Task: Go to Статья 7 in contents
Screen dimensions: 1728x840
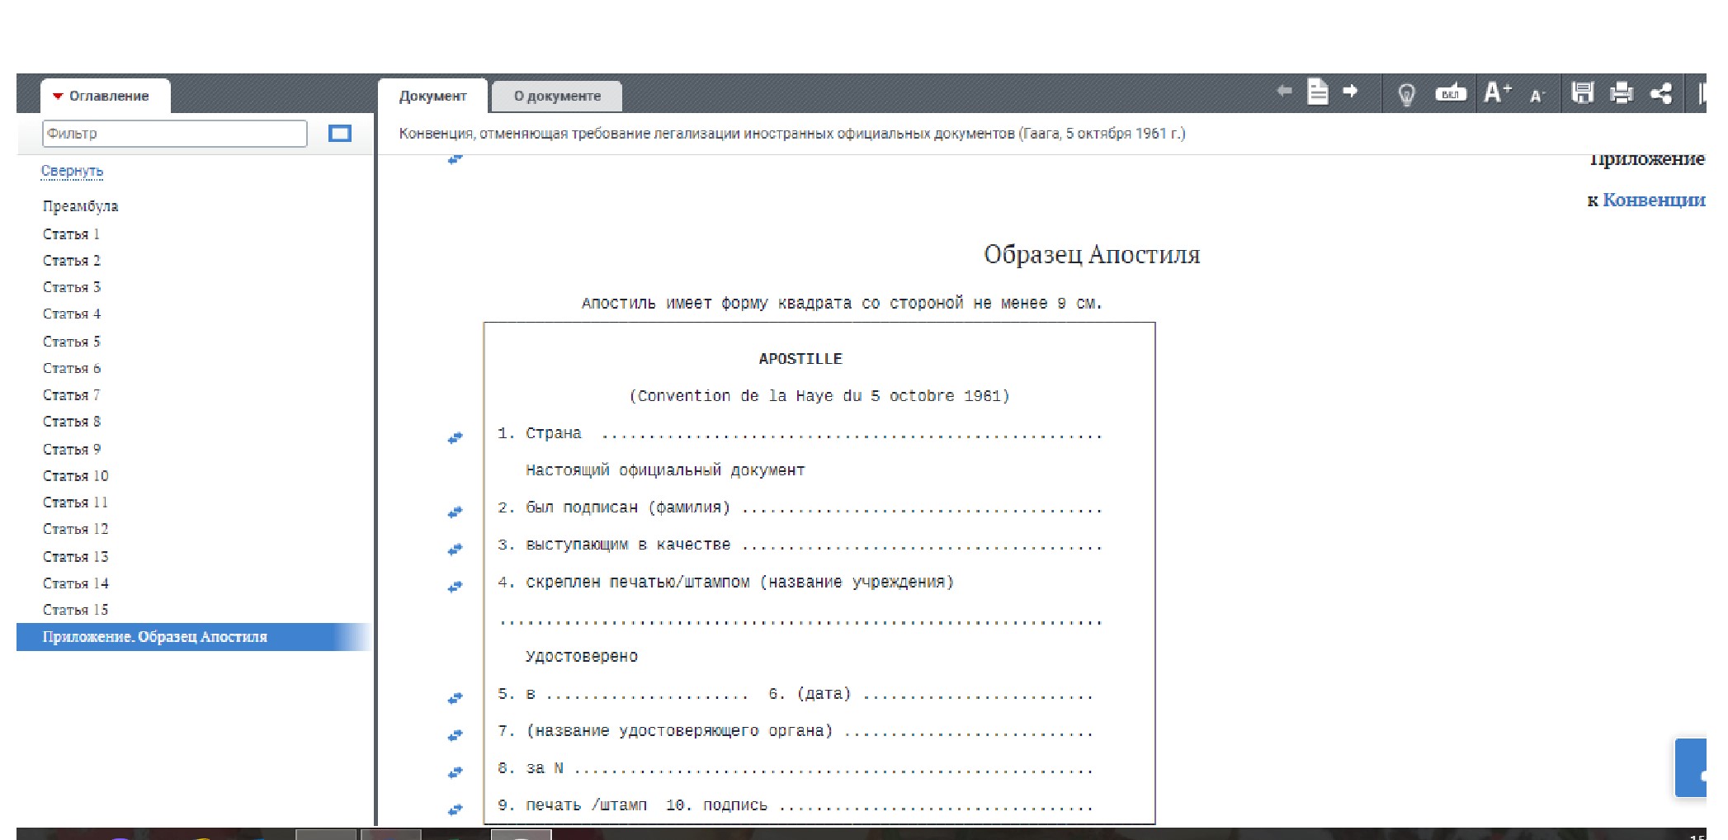Action: [71, 395]
